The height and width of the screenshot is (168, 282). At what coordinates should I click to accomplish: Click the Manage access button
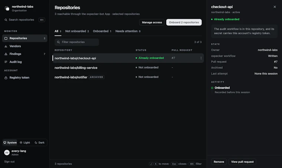point(152,23)
